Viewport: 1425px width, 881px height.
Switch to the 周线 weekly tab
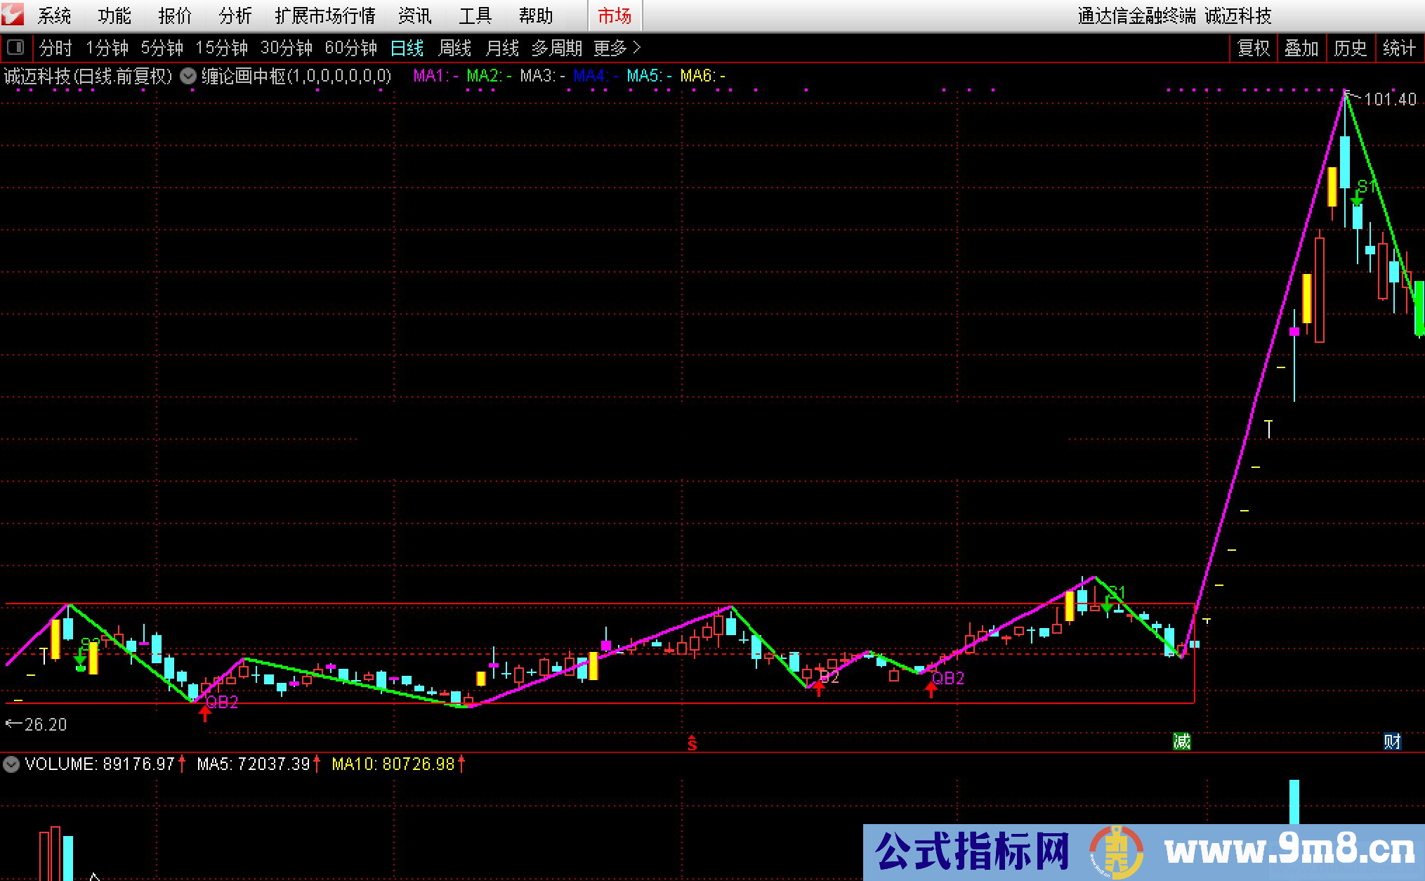coord(453,48)
